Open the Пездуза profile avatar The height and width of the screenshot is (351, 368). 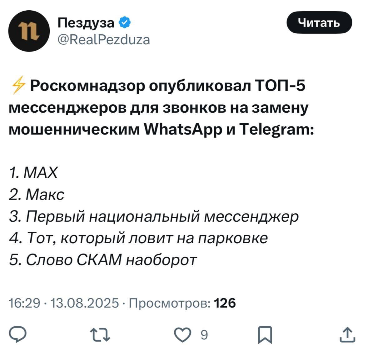(x=29, y=31)
